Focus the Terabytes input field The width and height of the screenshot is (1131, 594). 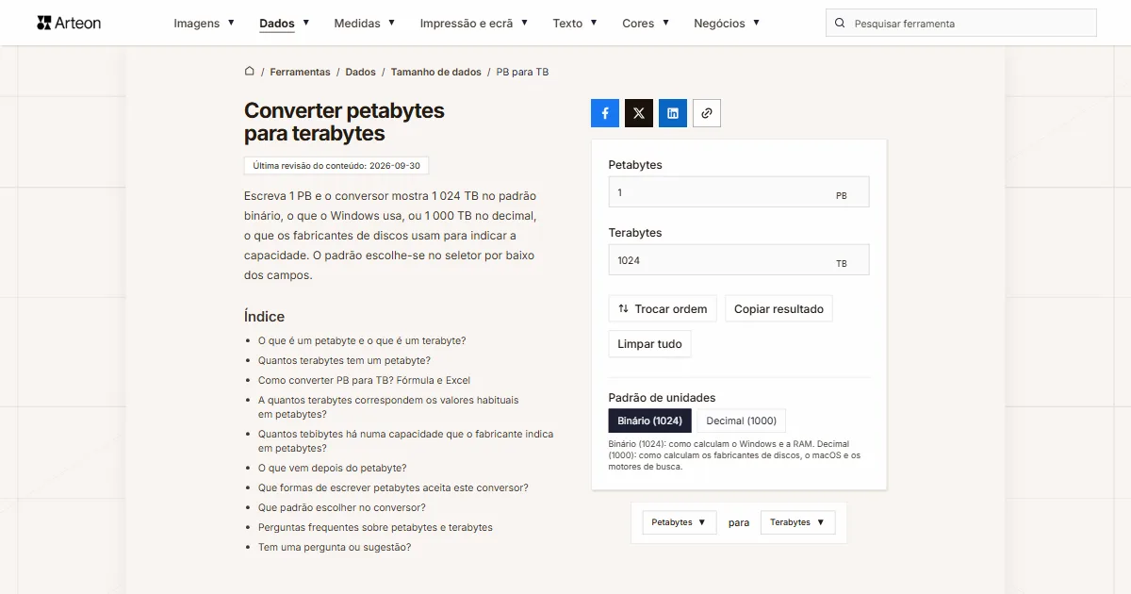pyautogui.click(x=739, y=260)
